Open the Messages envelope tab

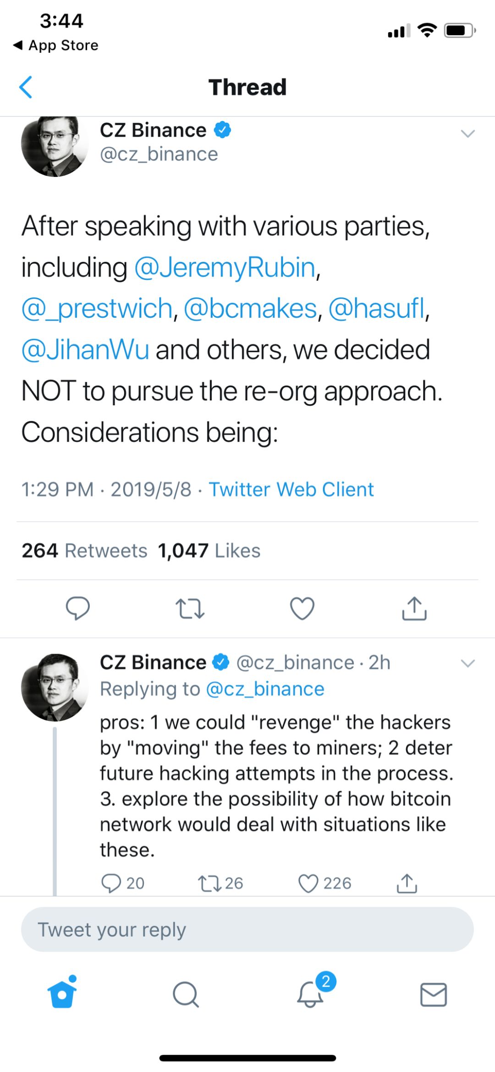click(433, 994)
